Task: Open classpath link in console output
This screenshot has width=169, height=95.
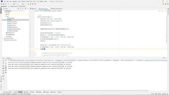Action: pos(155,60)
